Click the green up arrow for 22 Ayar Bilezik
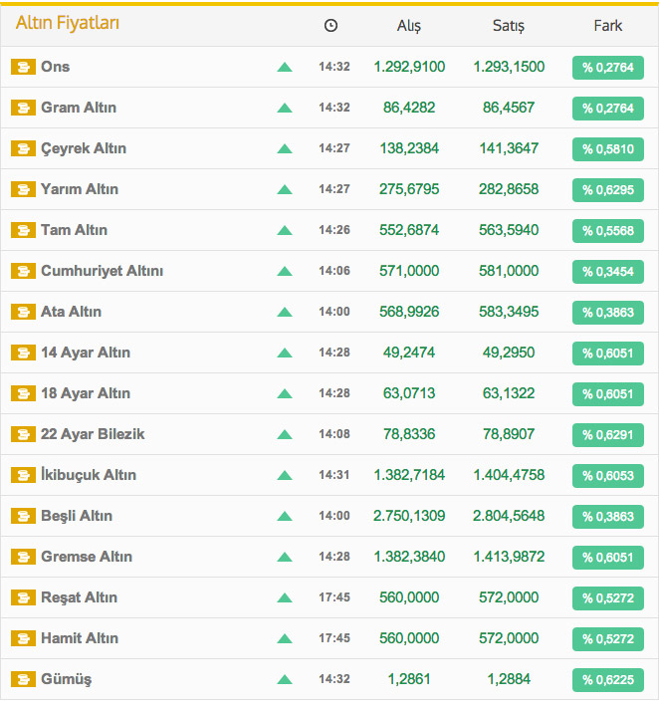The height and width of the screenshot is (709, 659). 285,434
